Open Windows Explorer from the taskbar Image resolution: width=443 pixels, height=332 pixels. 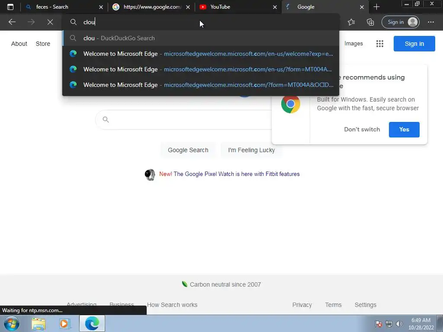(x=39, y=324)
